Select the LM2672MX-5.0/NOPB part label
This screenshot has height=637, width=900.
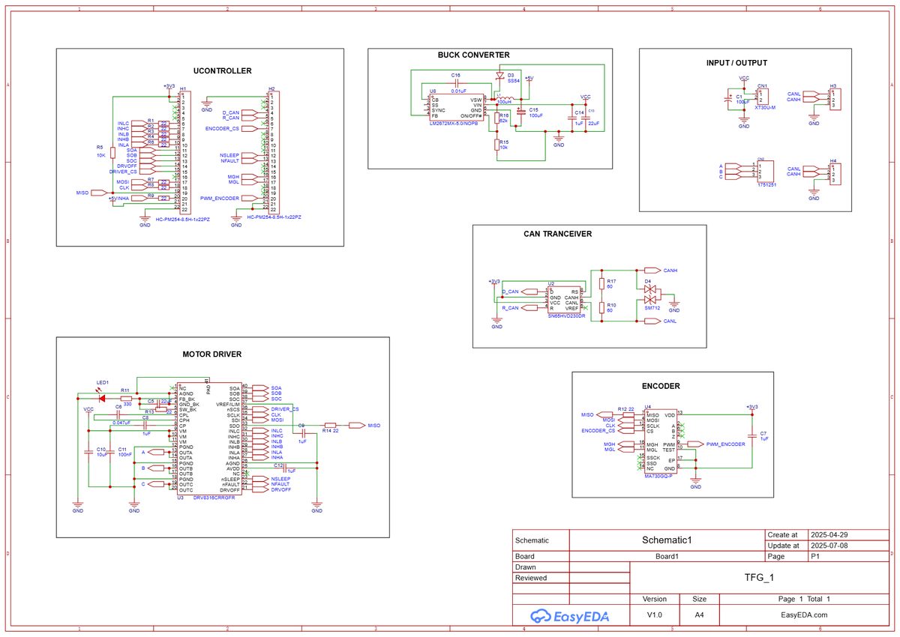pyautogui.click(x=454, y=122)
